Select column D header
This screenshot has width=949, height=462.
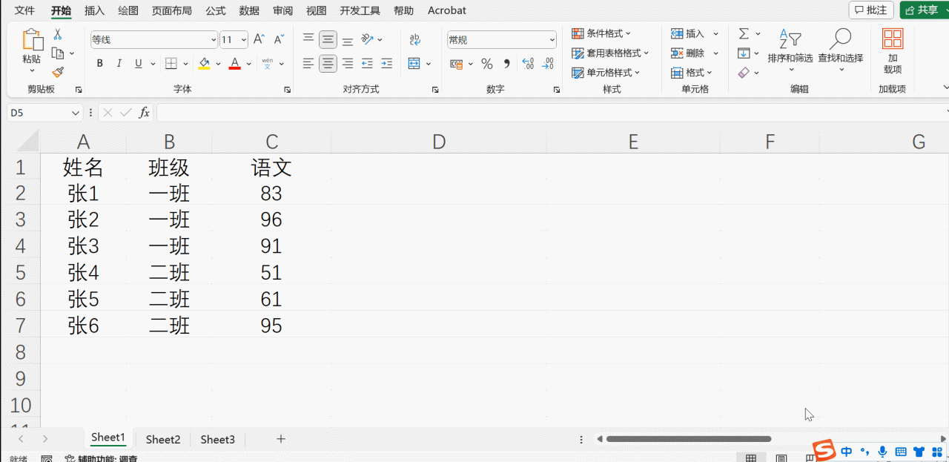pos(439,142)
